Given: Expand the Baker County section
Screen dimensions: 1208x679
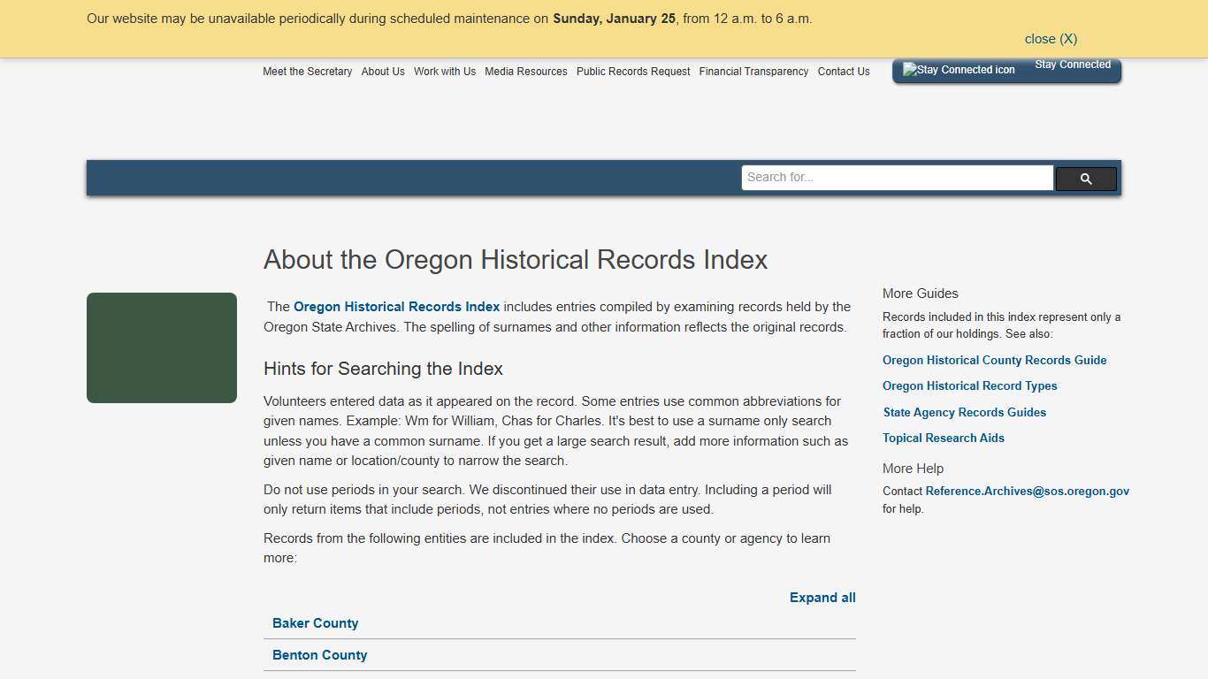Looking at the screenshot, I should (x=315, y=623).
